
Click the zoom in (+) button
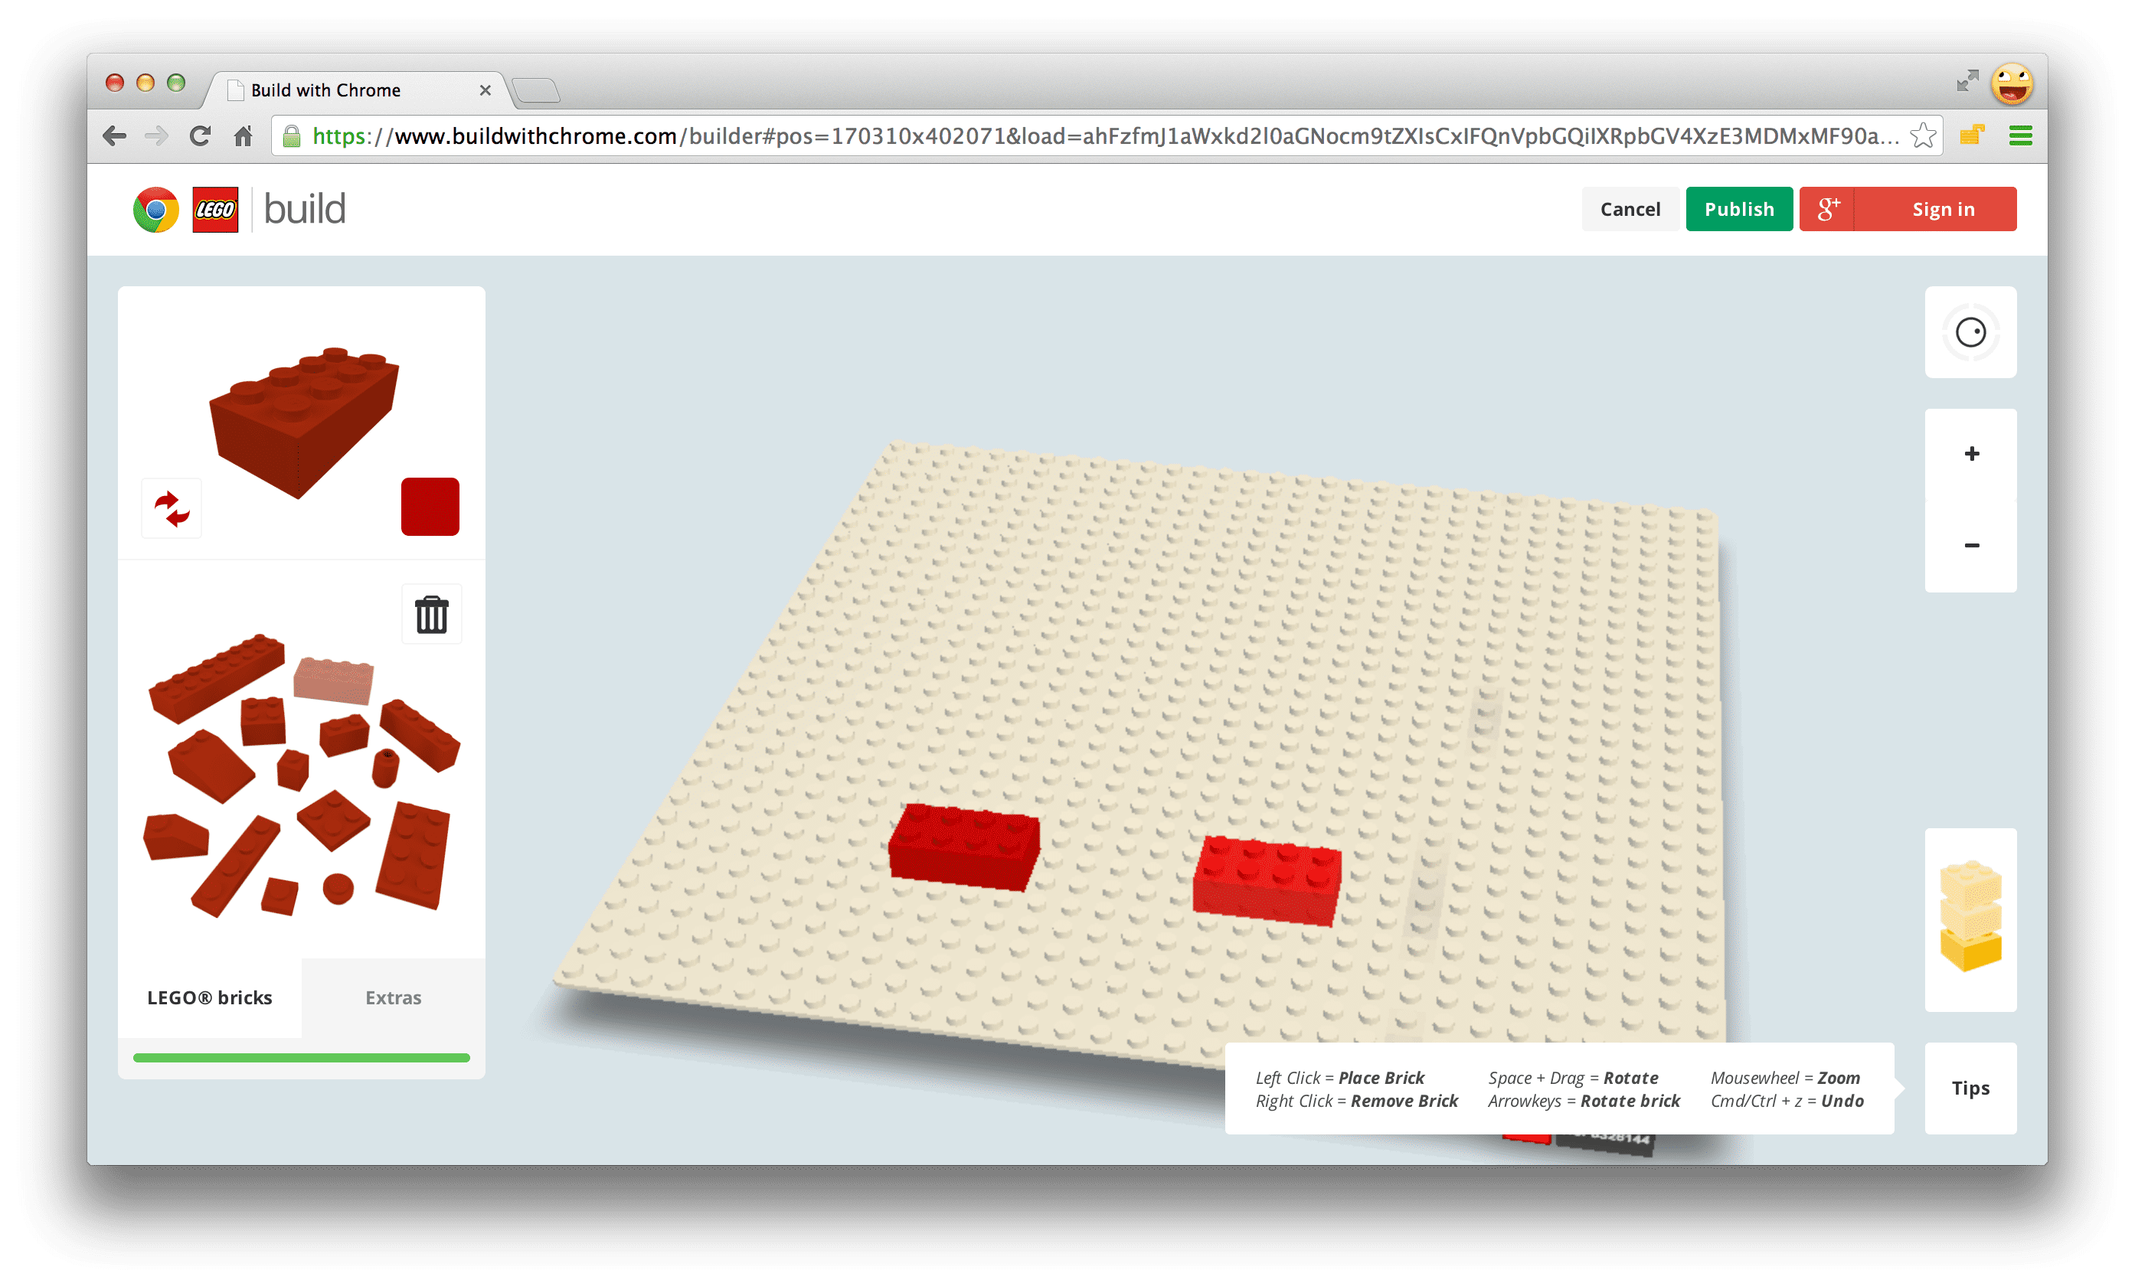point(1969,452)
